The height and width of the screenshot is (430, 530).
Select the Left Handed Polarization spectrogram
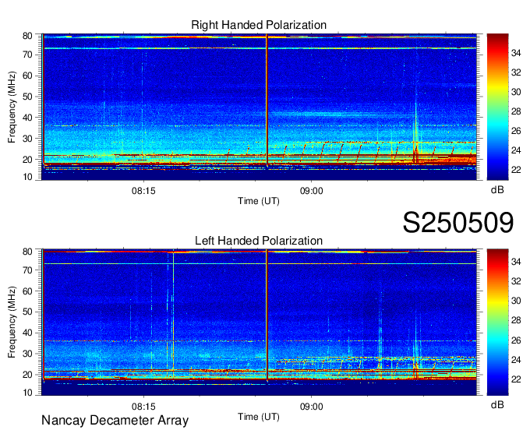pos(260,322)
